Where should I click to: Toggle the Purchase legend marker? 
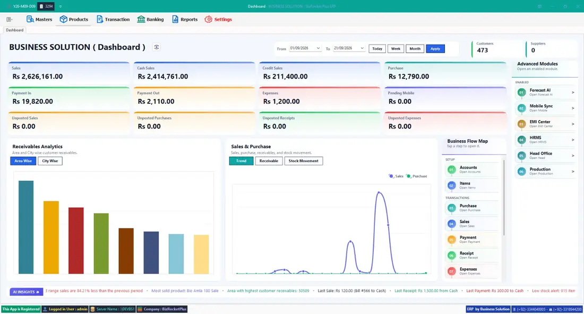pos(409,176)
